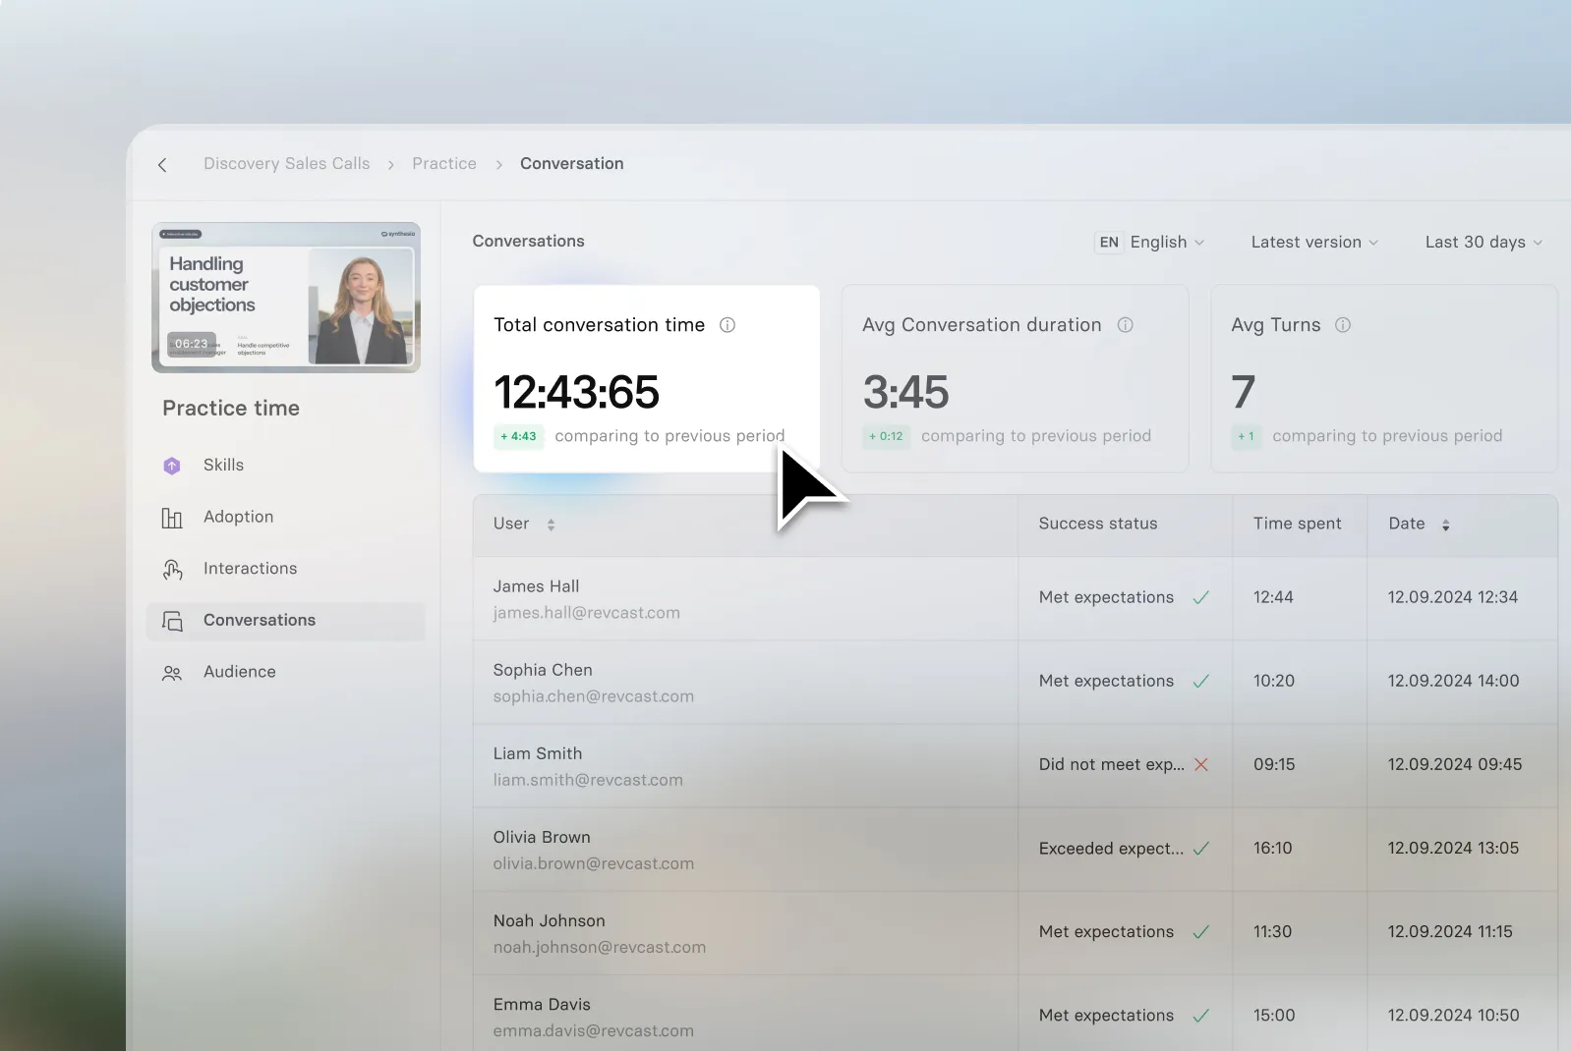Expand the Latest version dropdown

[x=1314, y=243]
